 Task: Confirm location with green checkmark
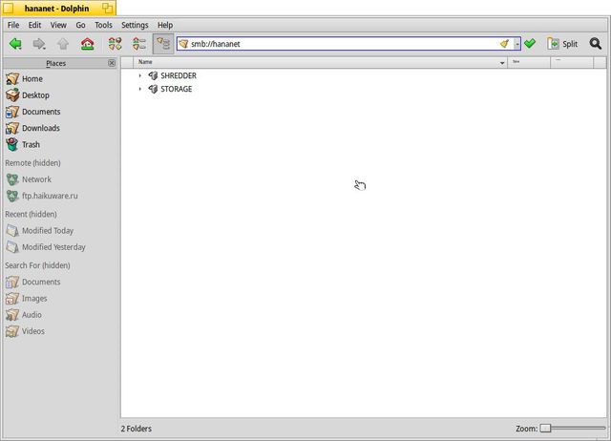[x=530, y=44]
